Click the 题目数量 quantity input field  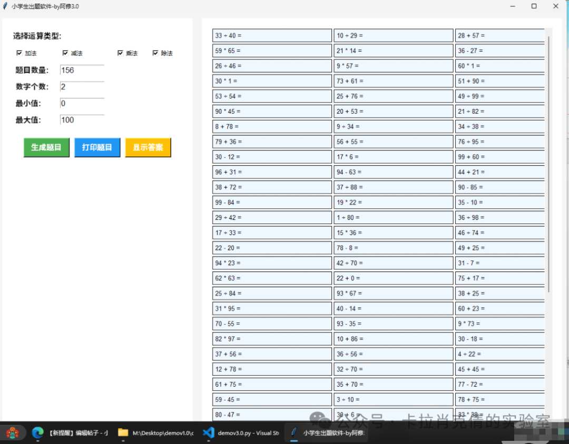pyautogui.click(x=82, y=70)
